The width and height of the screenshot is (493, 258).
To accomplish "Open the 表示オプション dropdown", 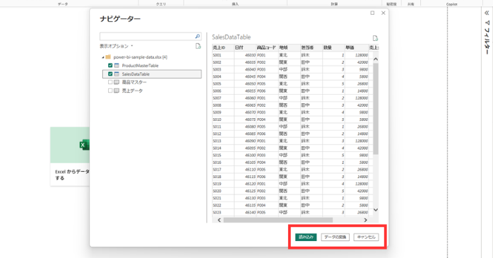I will [117, 46].
